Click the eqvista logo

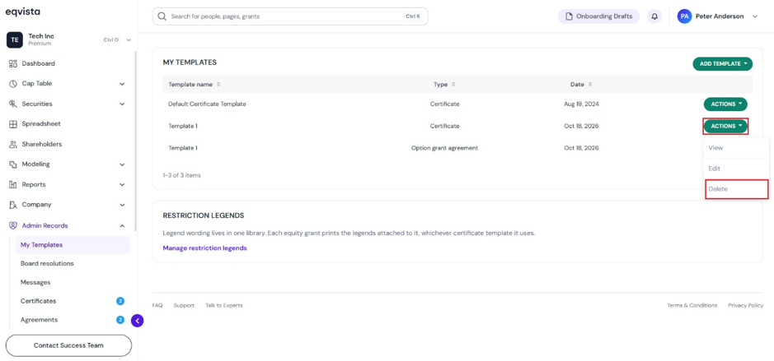click(x=23, y=12)
